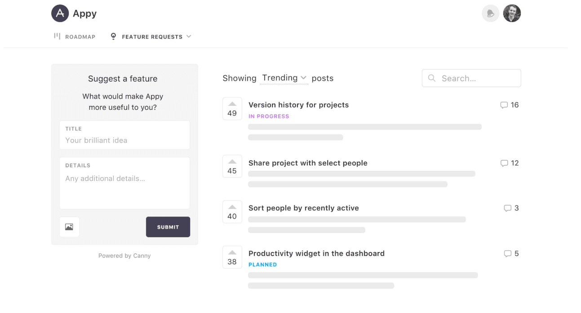This screenshot has height=313, width=581.
Task: Expand the Trending sort dropdown
Action: pyautogui.click(x=284, y=78)
